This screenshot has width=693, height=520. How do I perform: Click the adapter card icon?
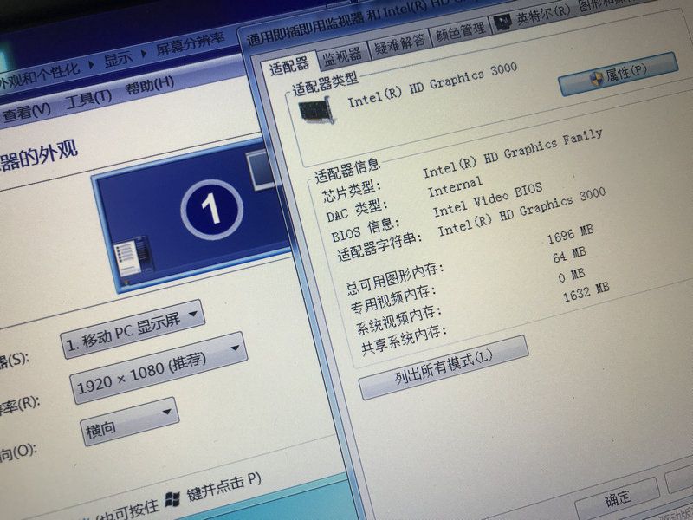point(316,111)
